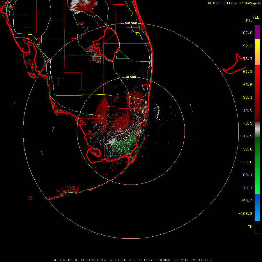Pick the purple segment of the velocity color bar

pyautogui.click(x=257, y=32)
